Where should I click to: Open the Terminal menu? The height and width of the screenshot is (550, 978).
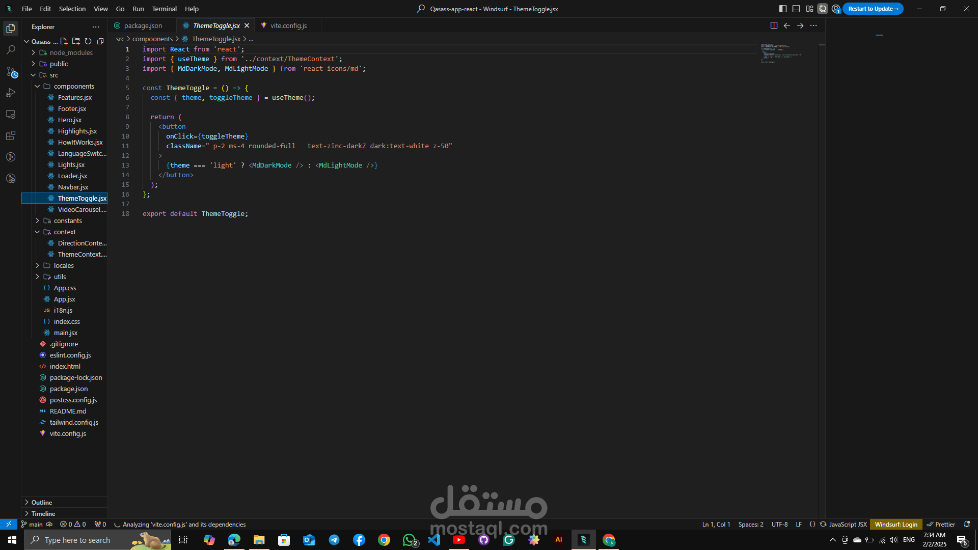coord(164,9)
